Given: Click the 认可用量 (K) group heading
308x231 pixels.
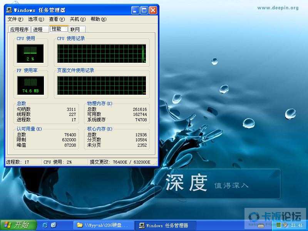Looking at the screenshot, I should tap(29, 129).
